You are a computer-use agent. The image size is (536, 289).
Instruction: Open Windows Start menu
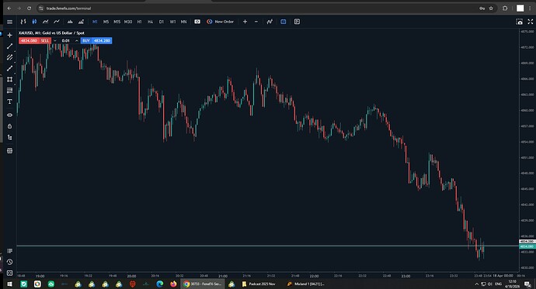[9, 284]
